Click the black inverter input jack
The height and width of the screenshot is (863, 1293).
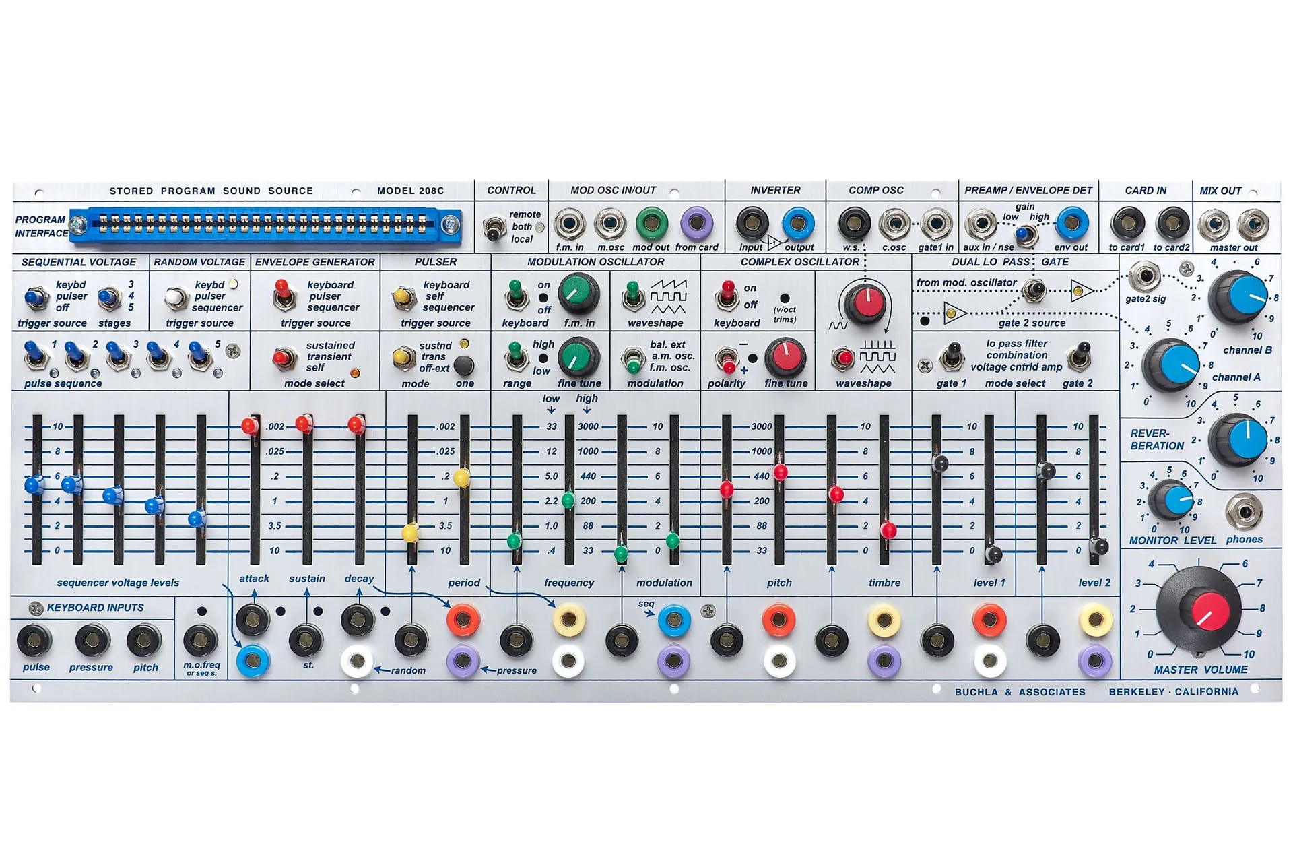(752, 224)
